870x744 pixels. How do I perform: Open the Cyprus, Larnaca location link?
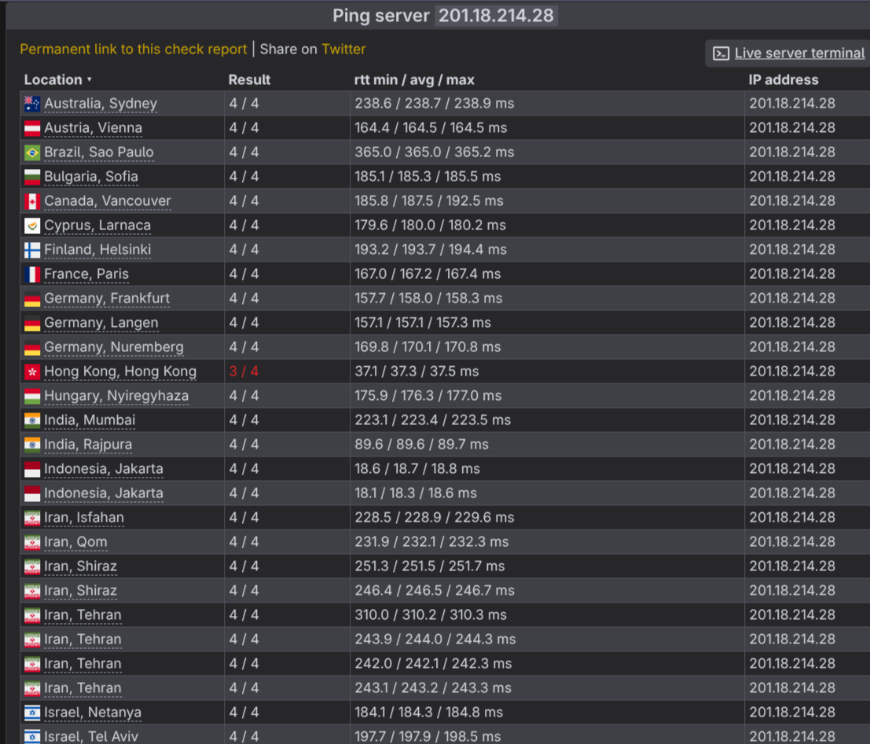pos(97,225)
